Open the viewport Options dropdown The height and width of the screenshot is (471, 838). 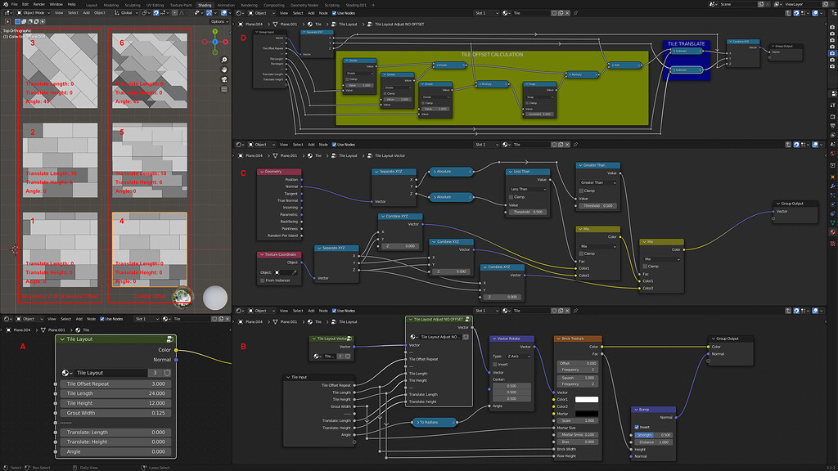[x=219, y=21]
